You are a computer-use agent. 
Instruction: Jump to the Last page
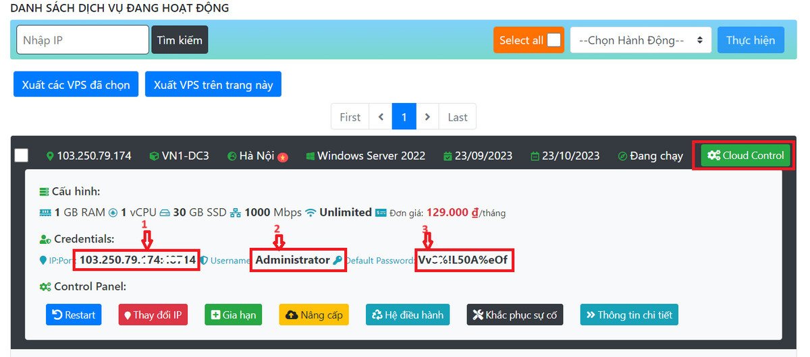pyautogui.click(x=457, y=117)
